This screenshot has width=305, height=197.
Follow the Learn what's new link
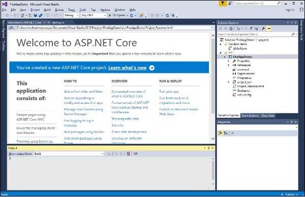click(x=128, y=68)
